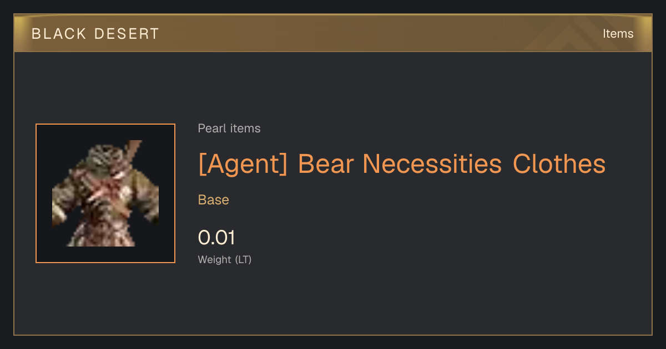Click the BLACK DESERT logo text
Viewport: 666px width, 349px height.
pyautogui.click(x=95, y=34)
